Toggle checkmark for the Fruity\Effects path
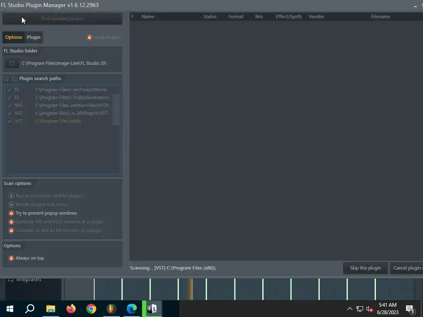The image size is (423, 317). pyautogui.click(x=10, y=90)
